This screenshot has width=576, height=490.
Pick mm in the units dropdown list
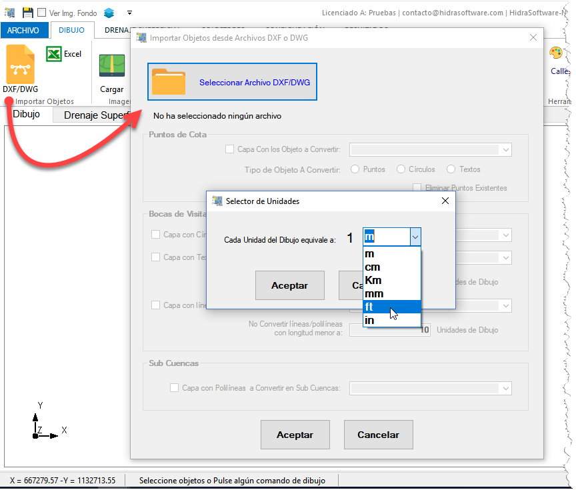[374, 293]
